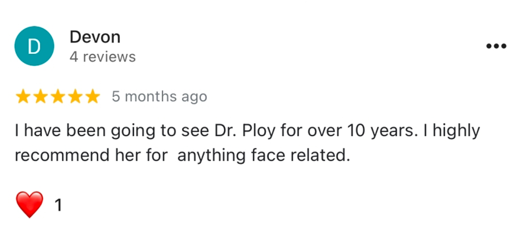Screen dimensions: 518x240
Task: Toggle the red heart reaction
Action: point(30,205)
